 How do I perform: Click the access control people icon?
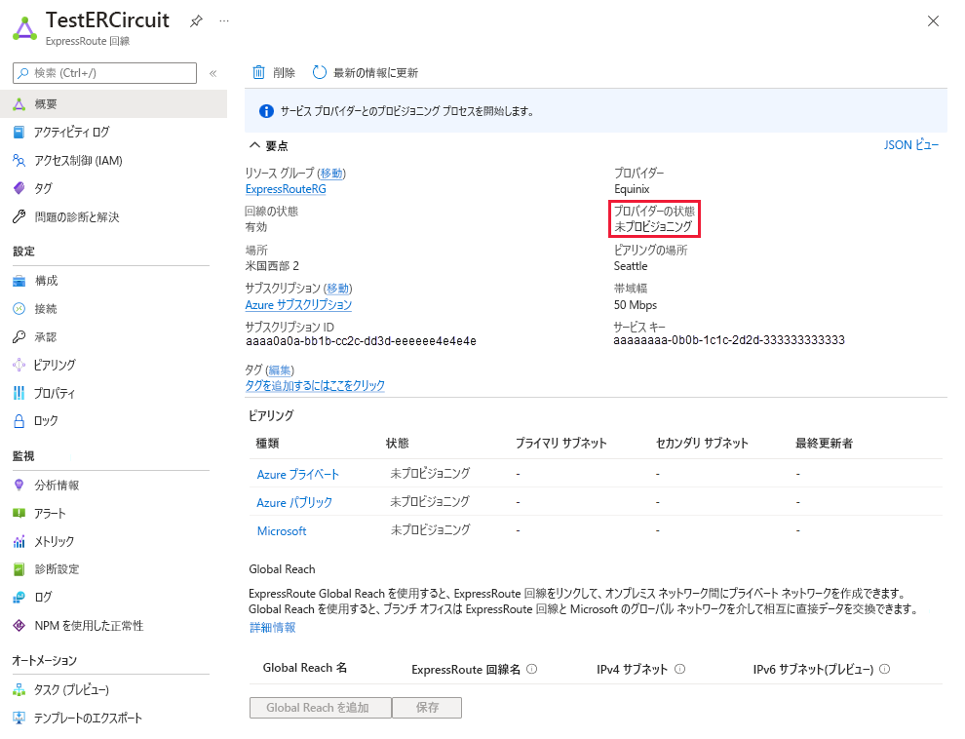(19, 160)
